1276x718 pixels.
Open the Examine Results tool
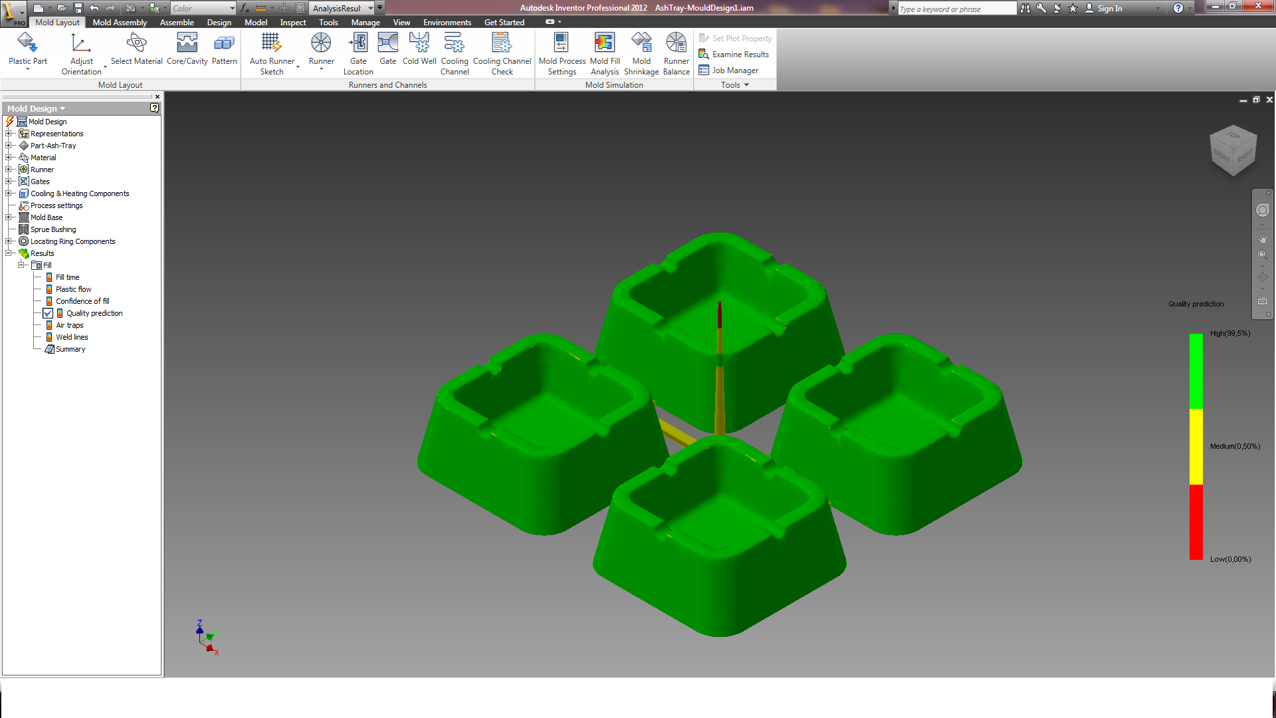(x=734, y=55)
